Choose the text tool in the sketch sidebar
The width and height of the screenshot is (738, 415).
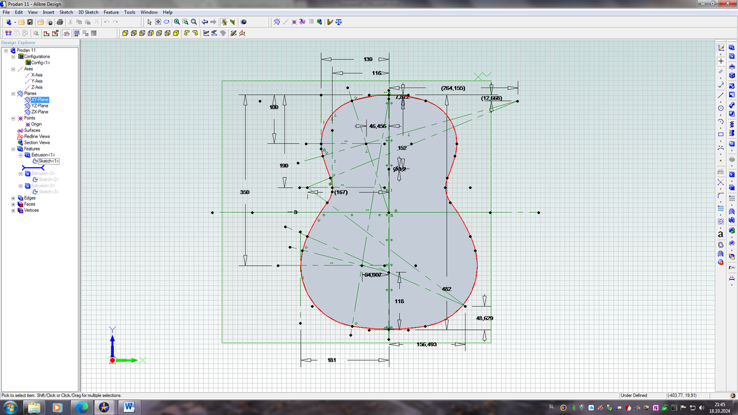point(721,234)
